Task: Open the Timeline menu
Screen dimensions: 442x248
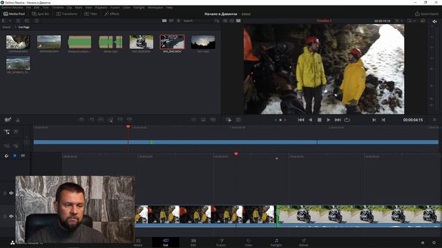Action: (x=57, y=8)
